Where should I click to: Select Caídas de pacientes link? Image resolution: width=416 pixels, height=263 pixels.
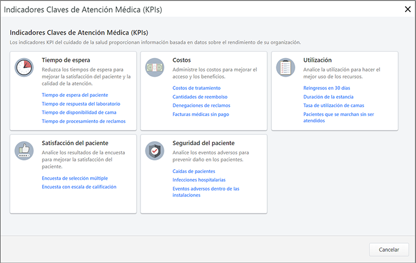pyautogui.click(x=194, y=171)
